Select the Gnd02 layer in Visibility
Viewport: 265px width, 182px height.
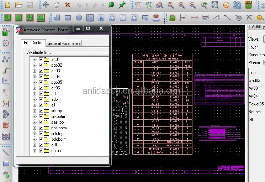coord(254,80)
